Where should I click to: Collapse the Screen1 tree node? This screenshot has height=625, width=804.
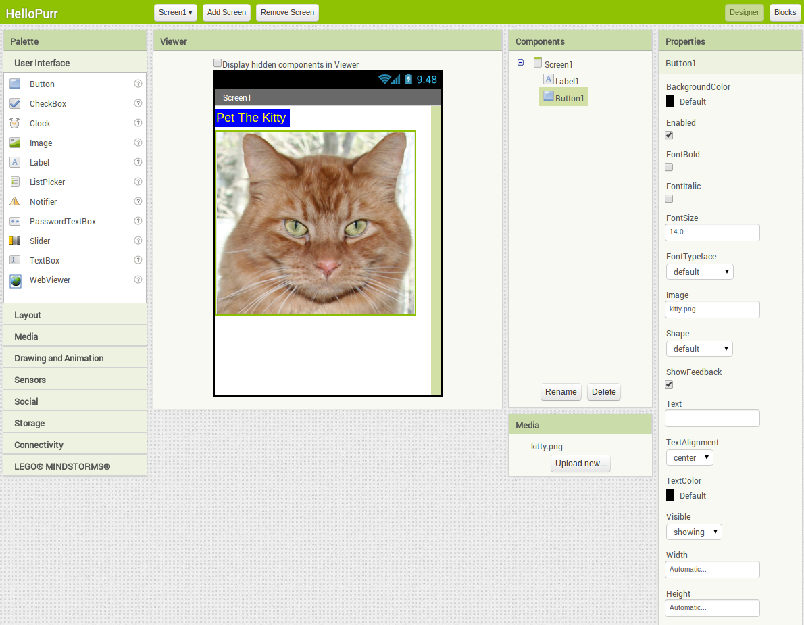tap(520, 63)
